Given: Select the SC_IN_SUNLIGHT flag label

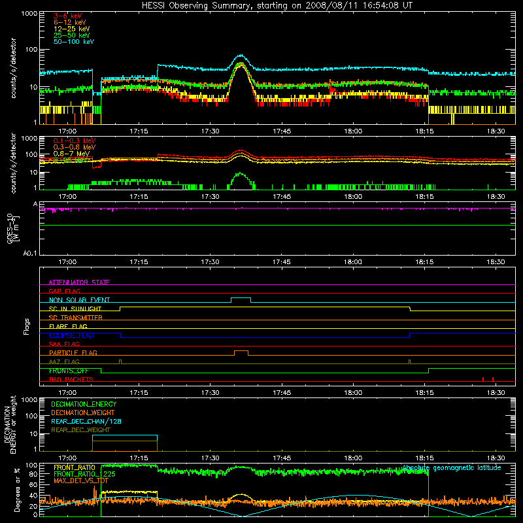Looking at the screenshot, I should [75, 309].
